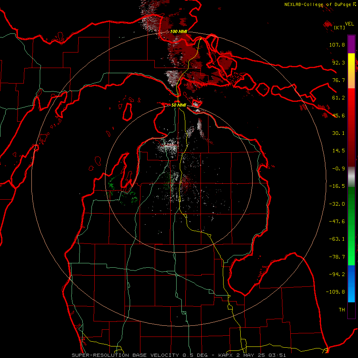Click the 92.3 legend value
The image size is (358, 358).
point(339,62)
